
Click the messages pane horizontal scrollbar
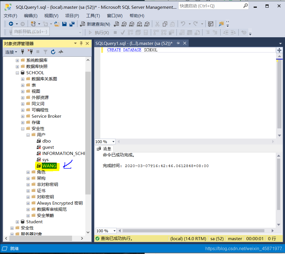[x=193, y=231]
